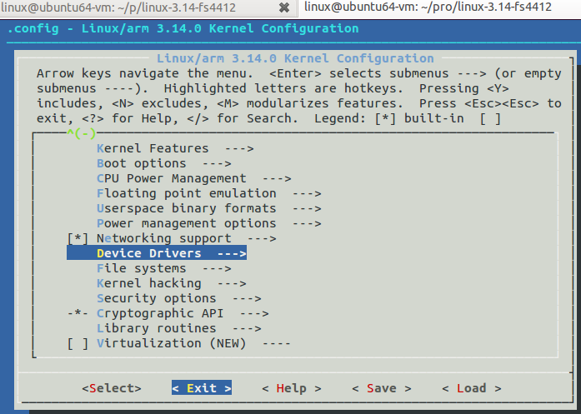The height and width of the screenshot is (414, 581).
Task: Click the -*- marker beside Cryptographic API
Action: tap(78, 314)
